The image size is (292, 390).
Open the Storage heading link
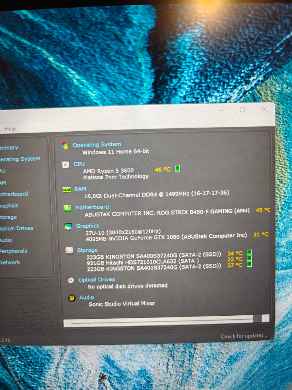[x=87, y=250]
